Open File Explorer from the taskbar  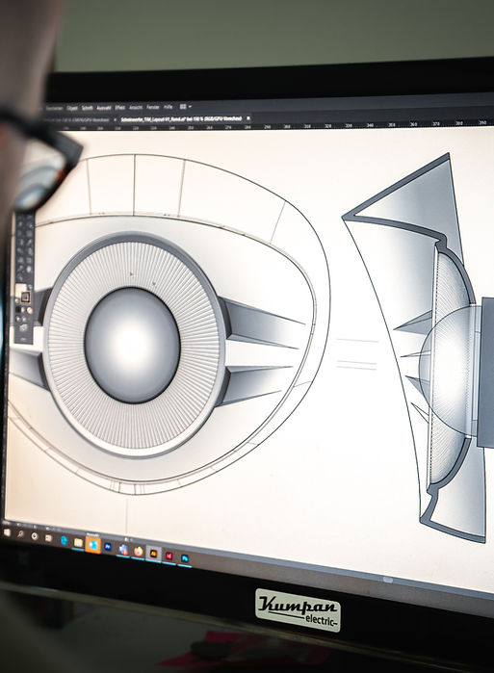coord(78,542)
